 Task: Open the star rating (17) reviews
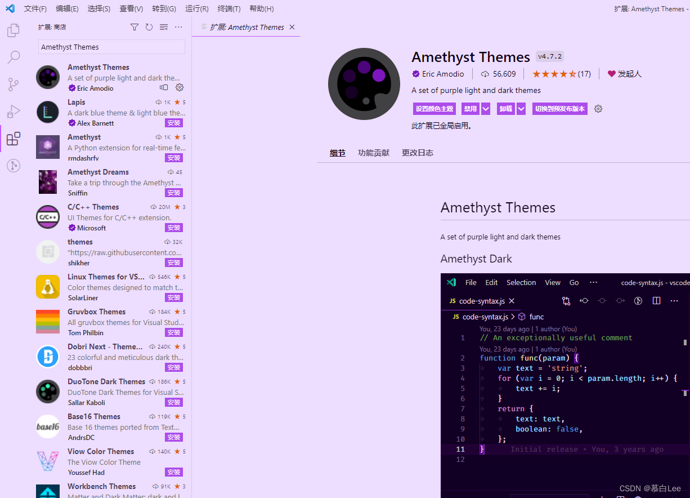point(562,74)
